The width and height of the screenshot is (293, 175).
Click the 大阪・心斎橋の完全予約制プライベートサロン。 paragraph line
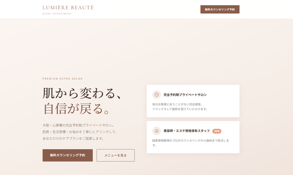(x=78, y=125)
